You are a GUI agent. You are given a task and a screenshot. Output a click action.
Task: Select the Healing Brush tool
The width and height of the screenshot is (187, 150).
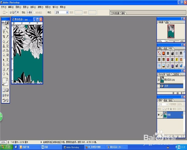4,42
